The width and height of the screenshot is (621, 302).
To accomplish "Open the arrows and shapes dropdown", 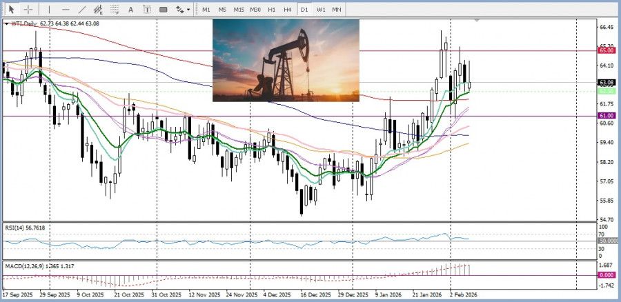I will 182,10.
